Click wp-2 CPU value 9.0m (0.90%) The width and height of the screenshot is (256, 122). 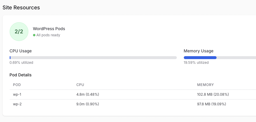88,104
